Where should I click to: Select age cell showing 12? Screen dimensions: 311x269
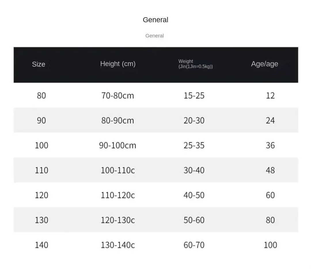[x=270, y=95]
